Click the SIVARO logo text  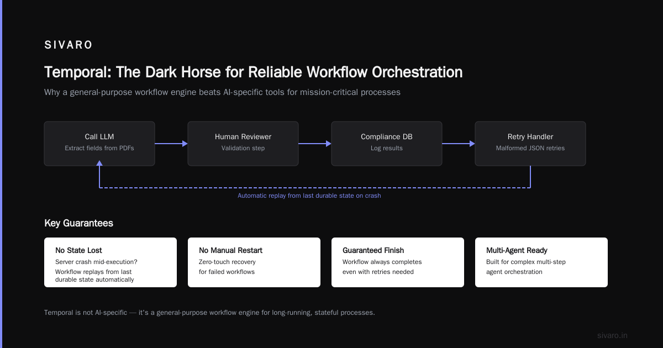(x=69, y=45)
